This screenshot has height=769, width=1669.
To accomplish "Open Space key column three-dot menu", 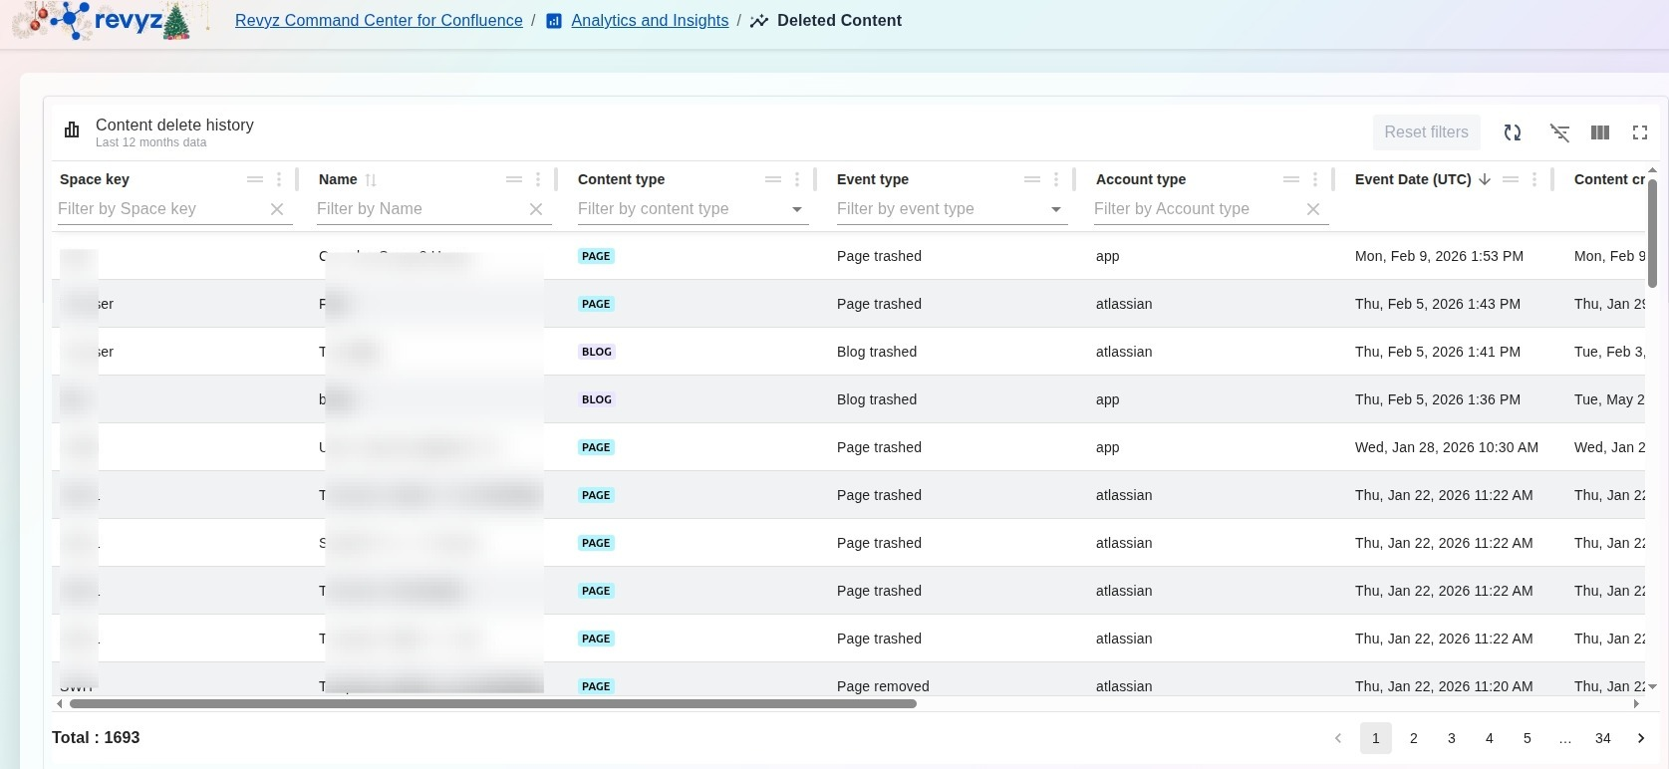I will pyautogui.click(x=279, y=179).
